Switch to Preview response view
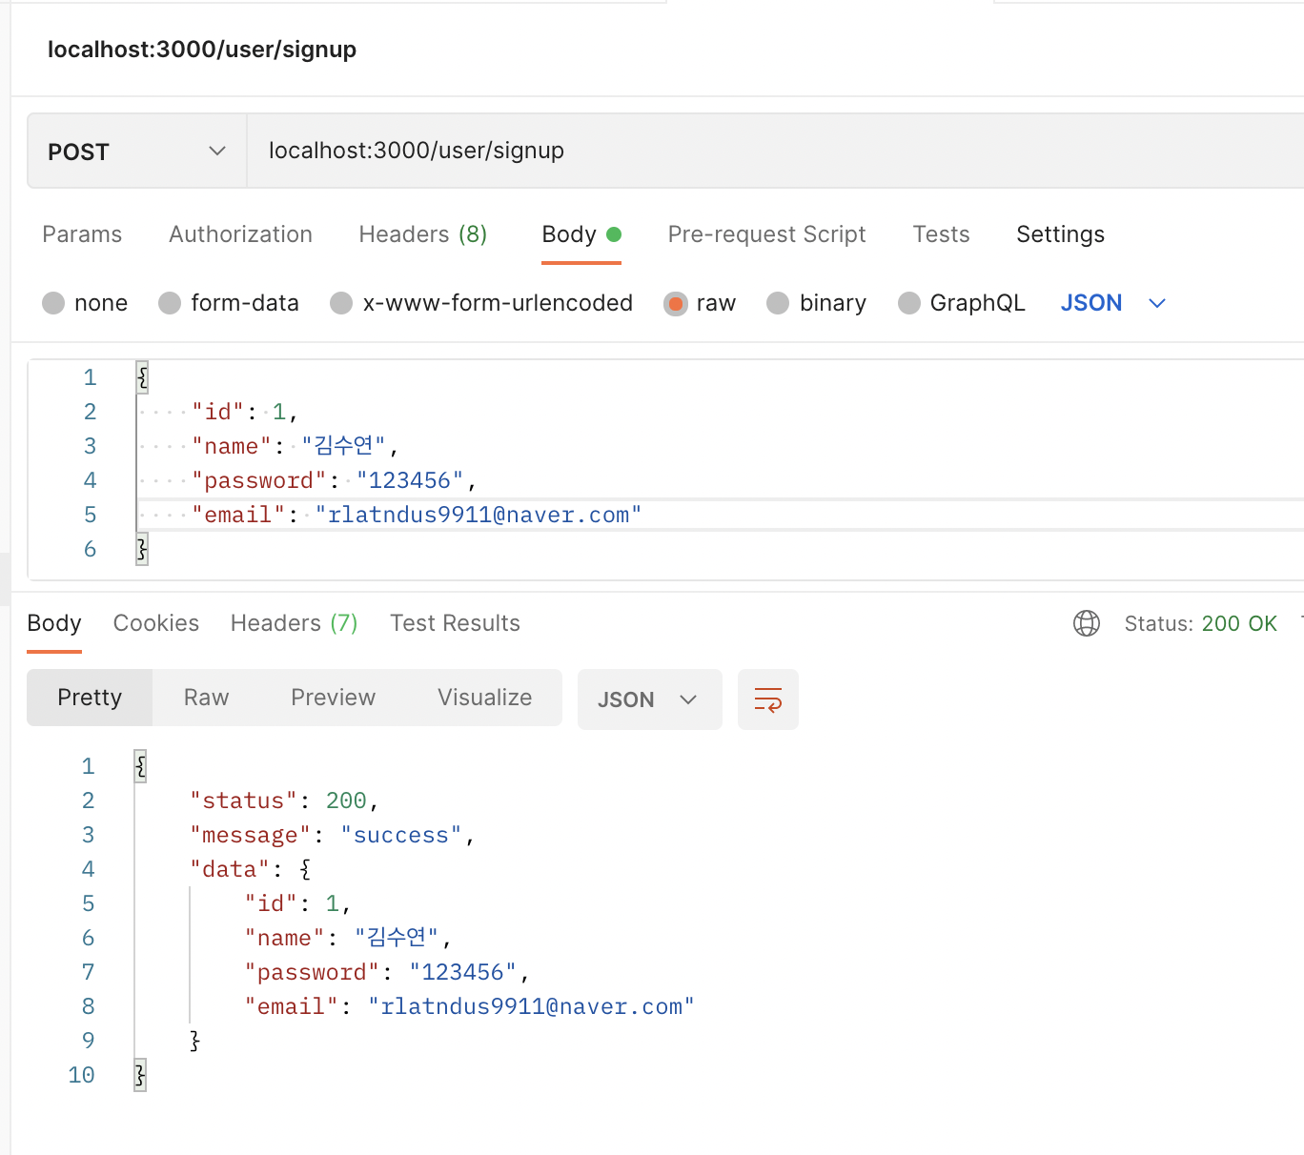Viewport: 1304px width, 1155px height. coord(333,698)
